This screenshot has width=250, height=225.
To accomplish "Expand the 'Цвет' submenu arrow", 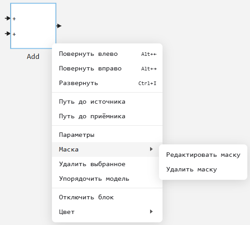I will [x=151, y=212].
